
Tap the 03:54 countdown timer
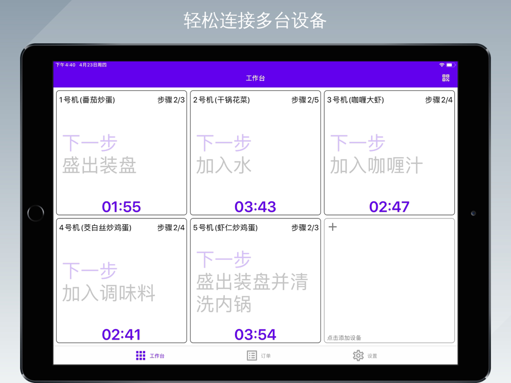point(255,334)
